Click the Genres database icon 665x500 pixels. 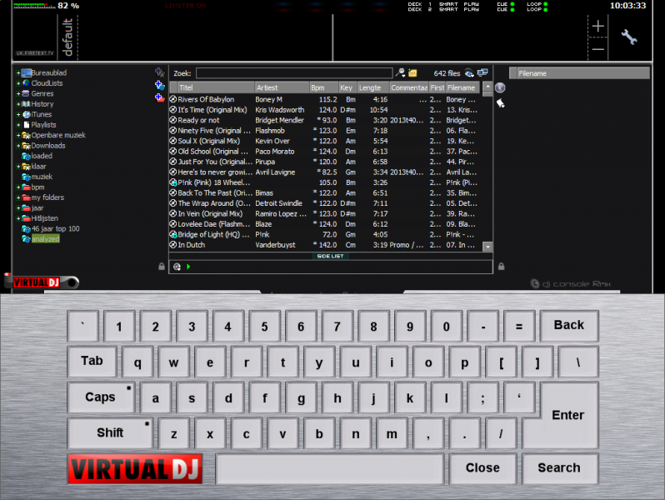[x=27, y=93]
